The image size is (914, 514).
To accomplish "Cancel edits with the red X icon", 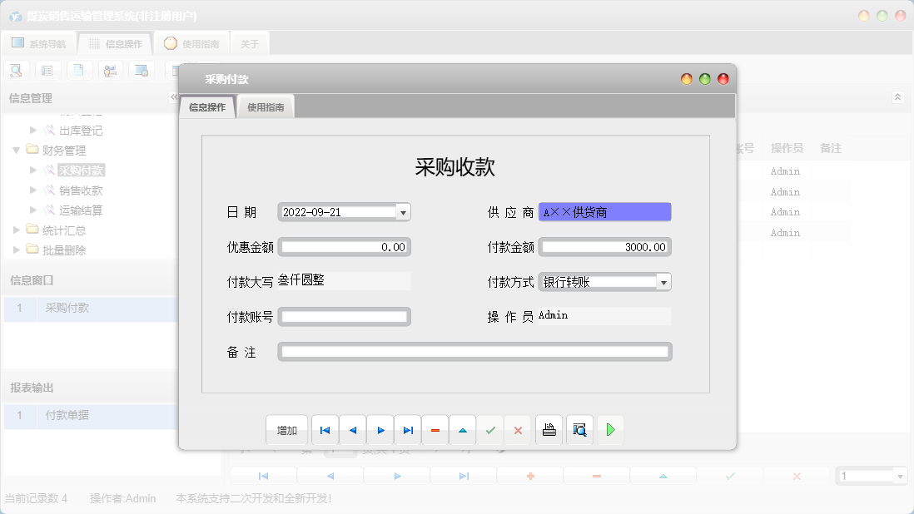I will [x=518, y=430].
